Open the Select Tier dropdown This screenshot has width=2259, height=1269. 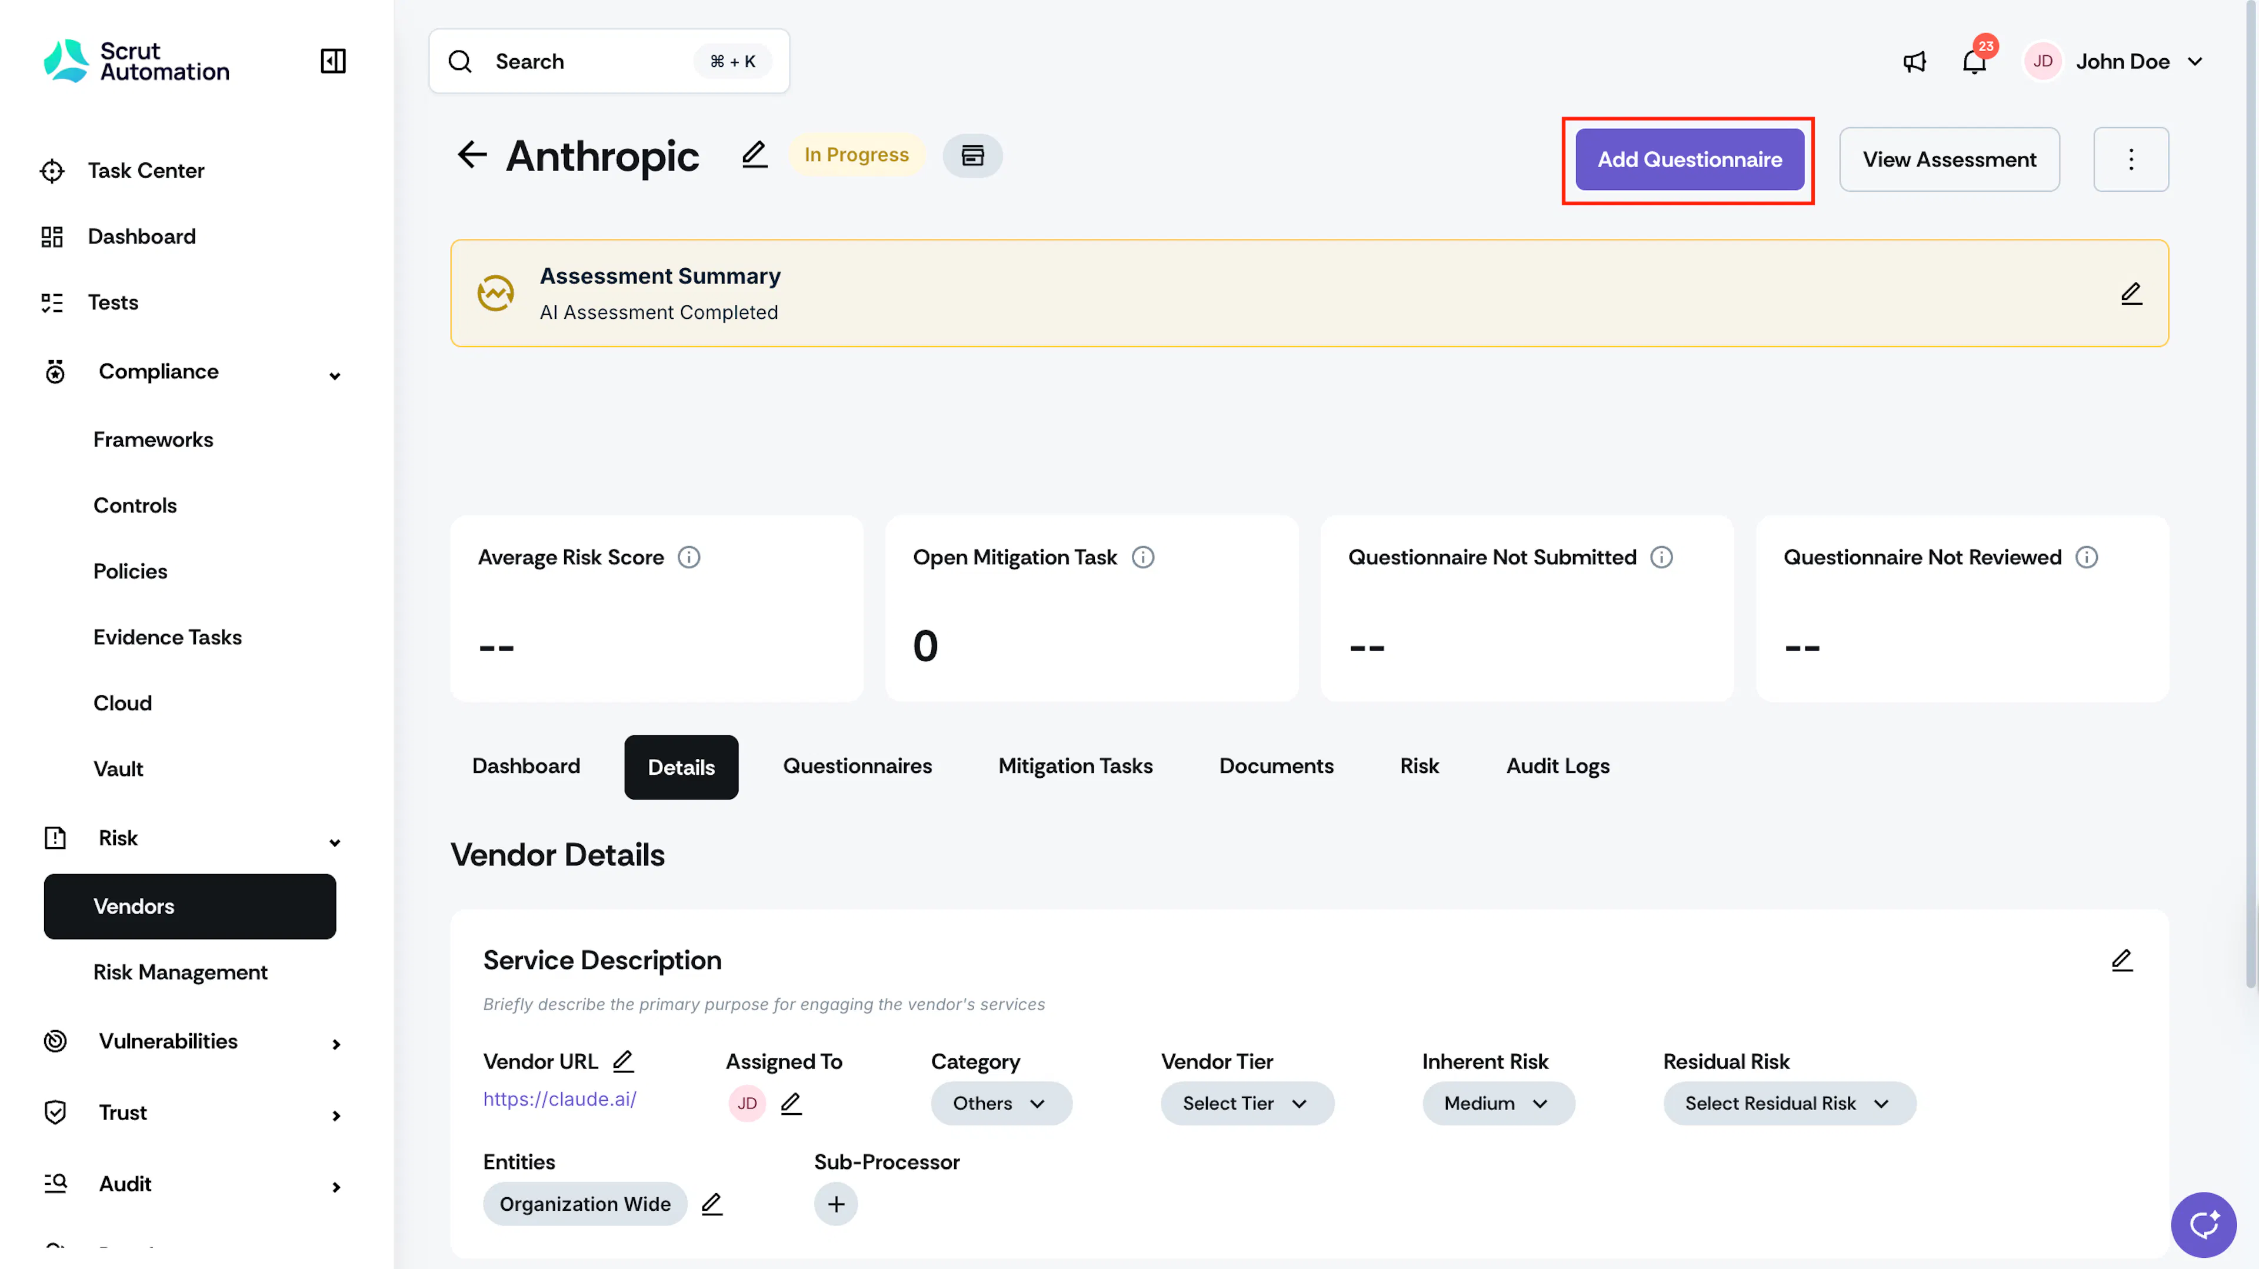point(1246,1103)
